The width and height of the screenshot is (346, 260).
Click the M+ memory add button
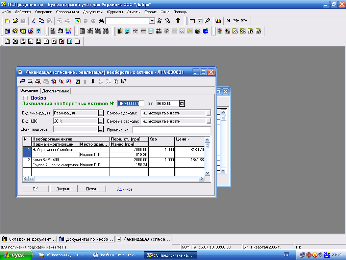click(x=236, y=21)
